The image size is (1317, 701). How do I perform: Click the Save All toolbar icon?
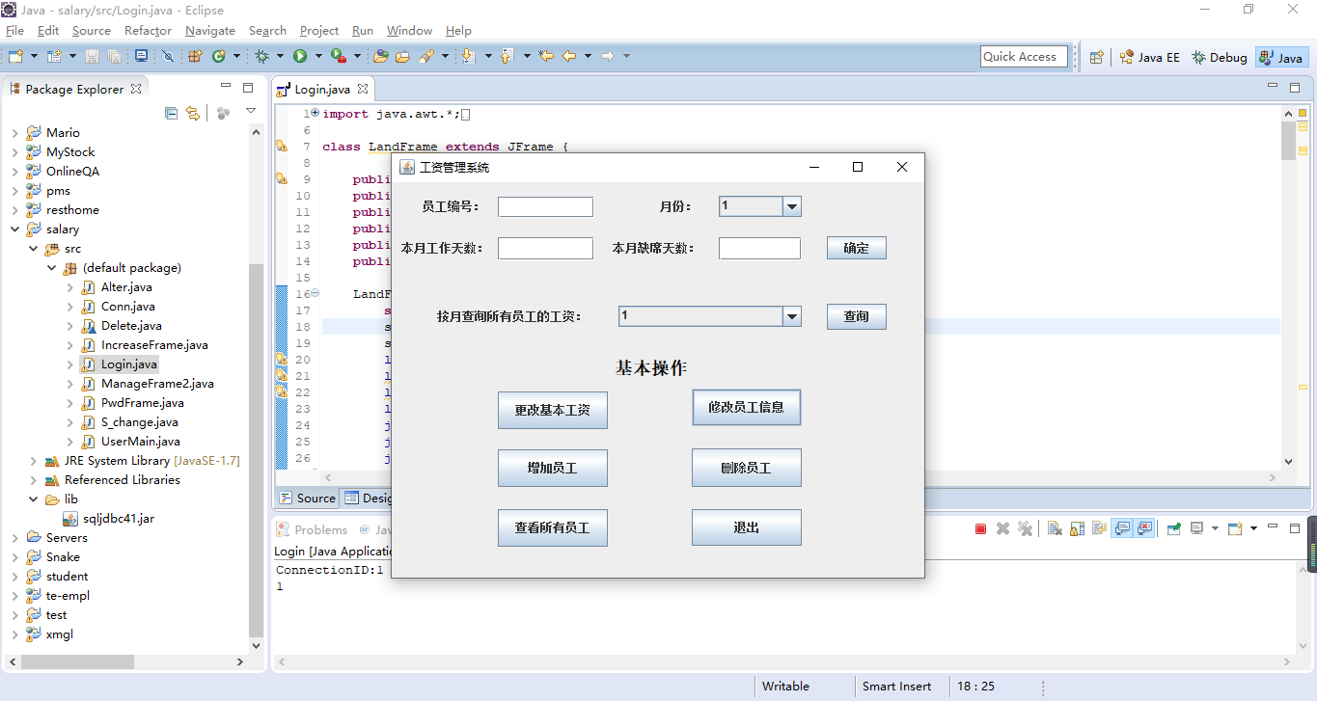(x=115, y=56)
